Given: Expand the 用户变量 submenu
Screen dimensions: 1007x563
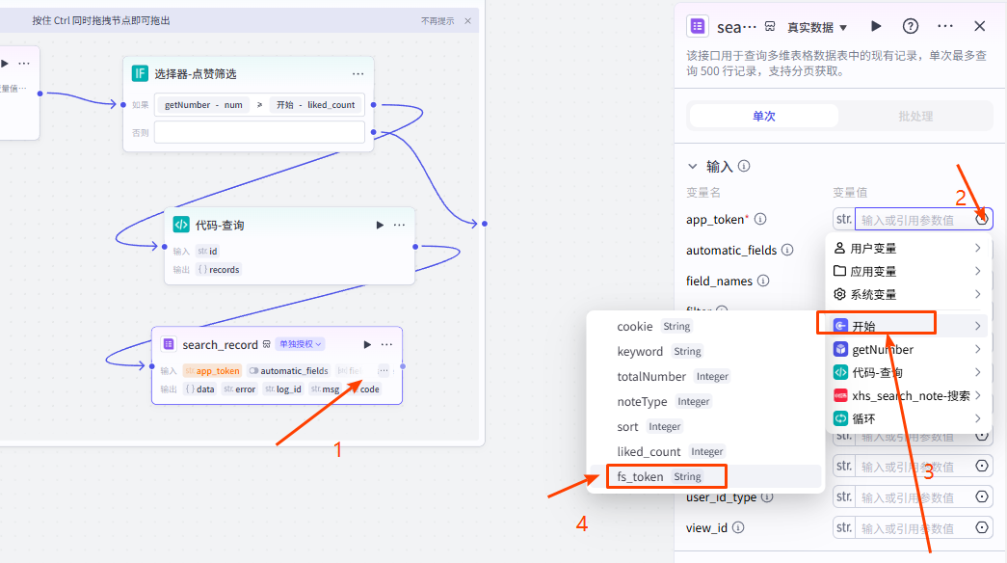Looking at the screenshot, I should tap(906, 248).
